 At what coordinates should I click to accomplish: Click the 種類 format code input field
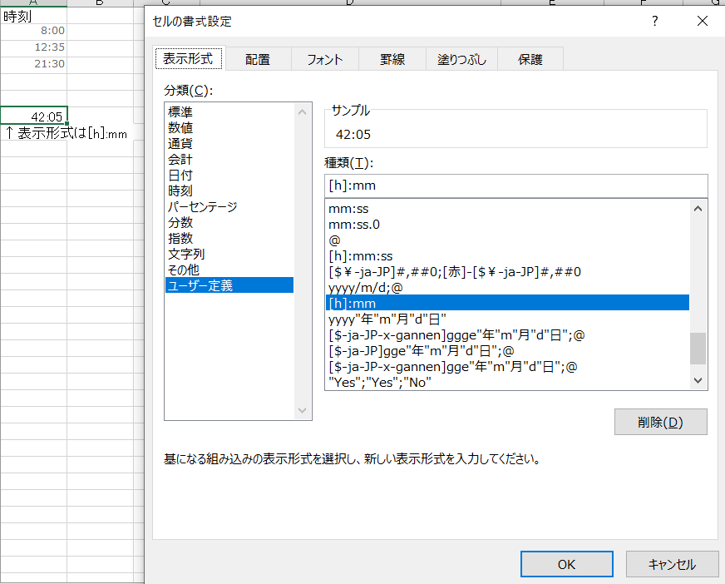click(516, 186)
